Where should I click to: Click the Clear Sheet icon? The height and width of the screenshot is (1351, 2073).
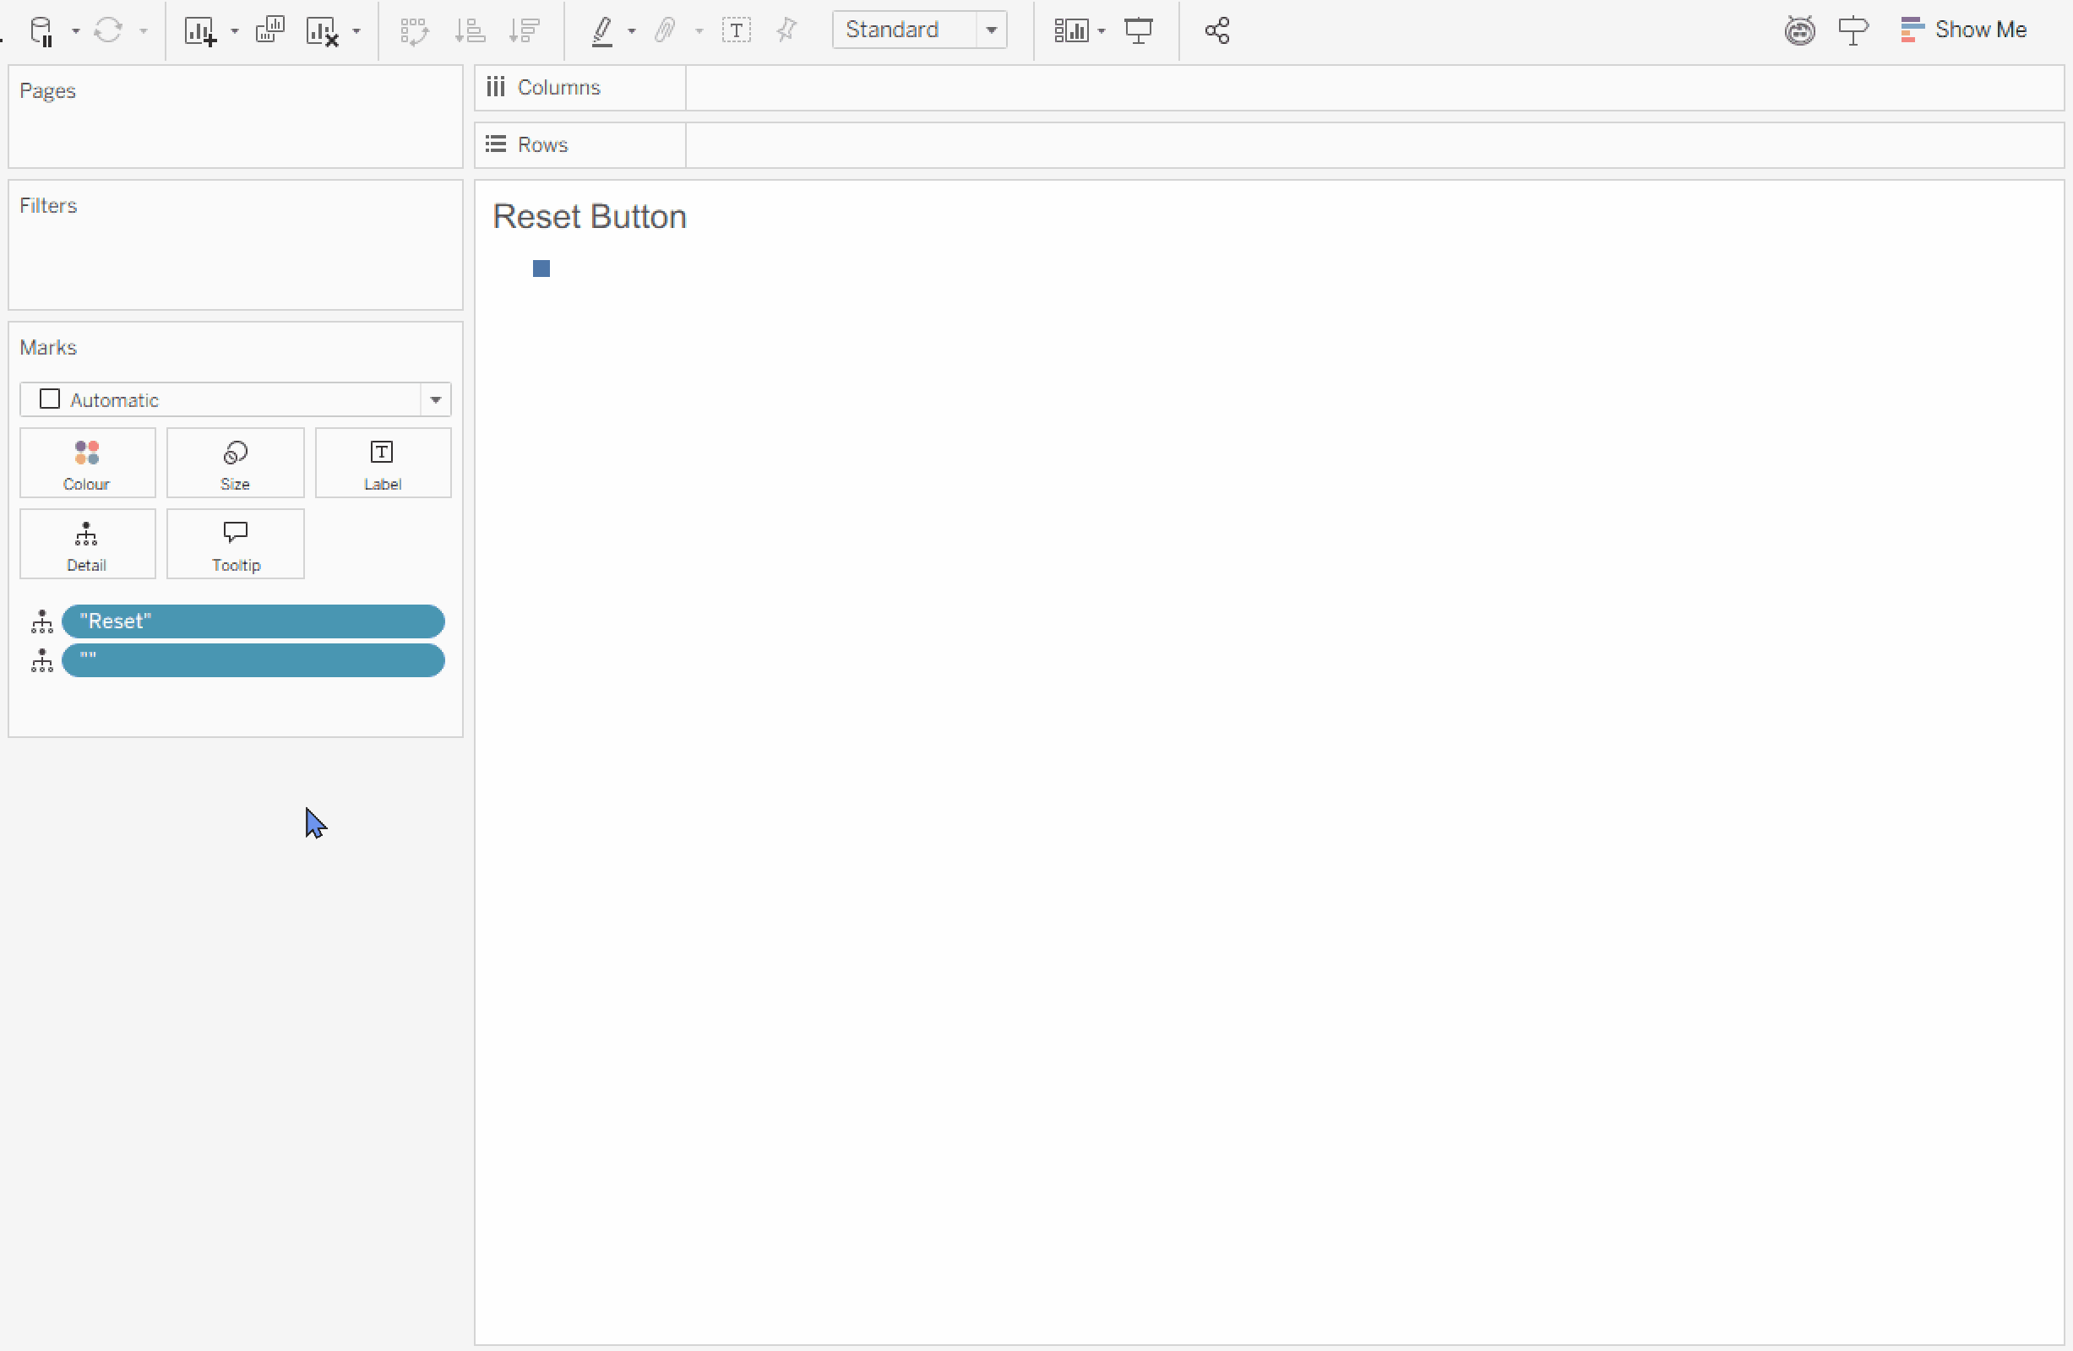323,31
